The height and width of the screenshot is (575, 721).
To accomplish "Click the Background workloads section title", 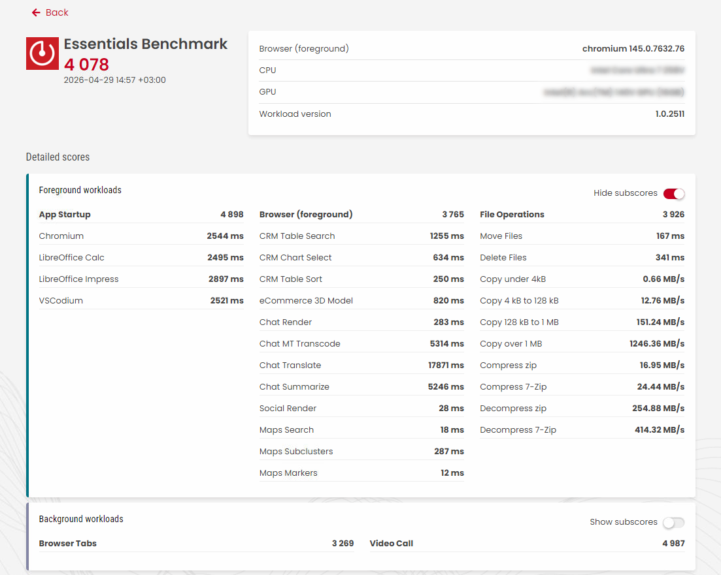I will pyautogui.click(x=81, y=519).
